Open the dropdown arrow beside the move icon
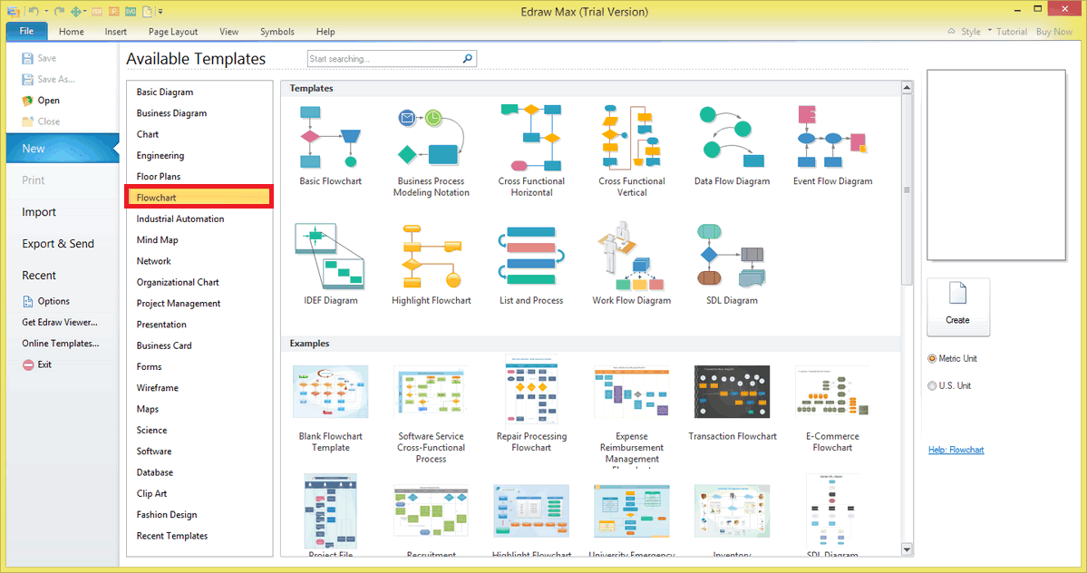Screen dimensions: 1087x573 [85, 12]
